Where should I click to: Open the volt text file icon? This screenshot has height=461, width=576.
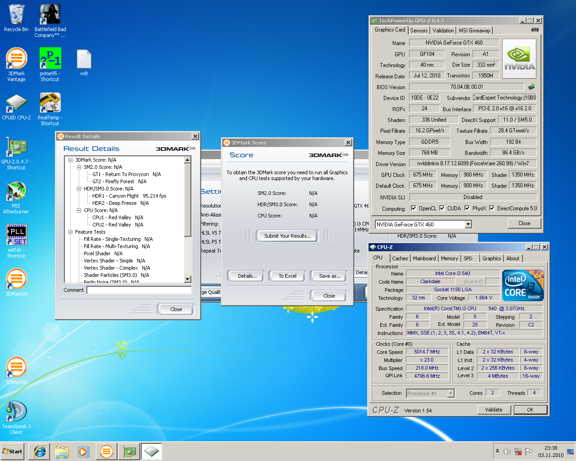(x=84, y=63)
